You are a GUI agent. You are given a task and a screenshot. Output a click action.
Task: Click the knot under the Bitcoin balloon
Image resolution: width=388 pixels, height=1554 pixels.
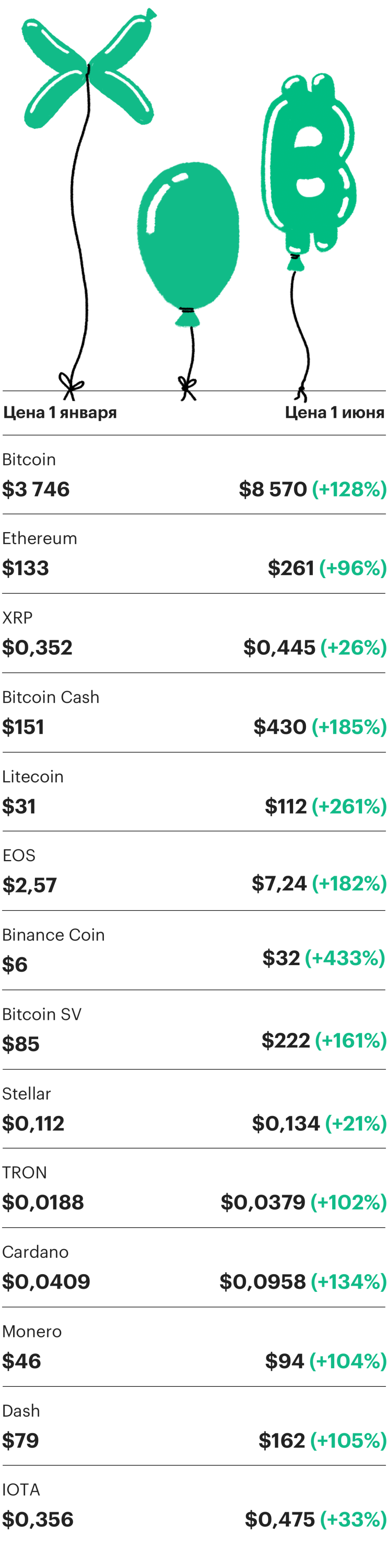pyautogui.click(x=301, y=394)
